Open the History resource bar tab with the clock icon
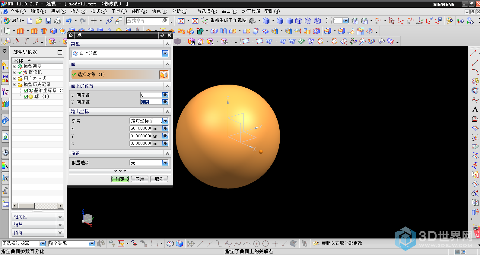Screen dimensions: 480x255 [x=5, y=152]
